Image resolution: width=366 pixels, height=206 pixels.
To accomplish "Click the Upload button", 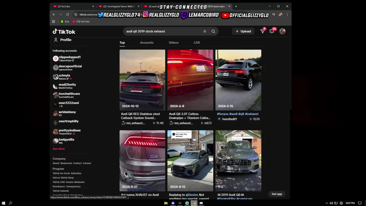I will pos(243,31).
